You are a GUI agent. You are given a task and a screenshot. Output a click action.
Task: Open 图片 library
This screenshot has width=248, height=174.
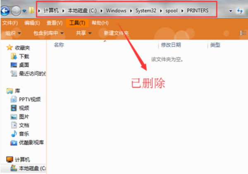[x=24, y=117]
